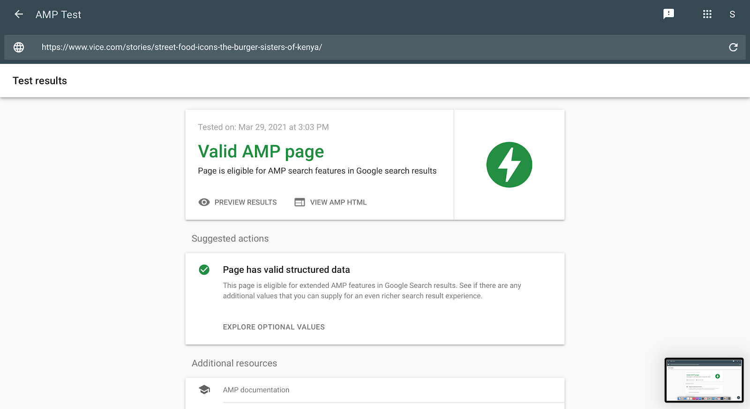Click the green AMP lightning bolt logo
Screen dimensions: 750x409
point(509,165)
